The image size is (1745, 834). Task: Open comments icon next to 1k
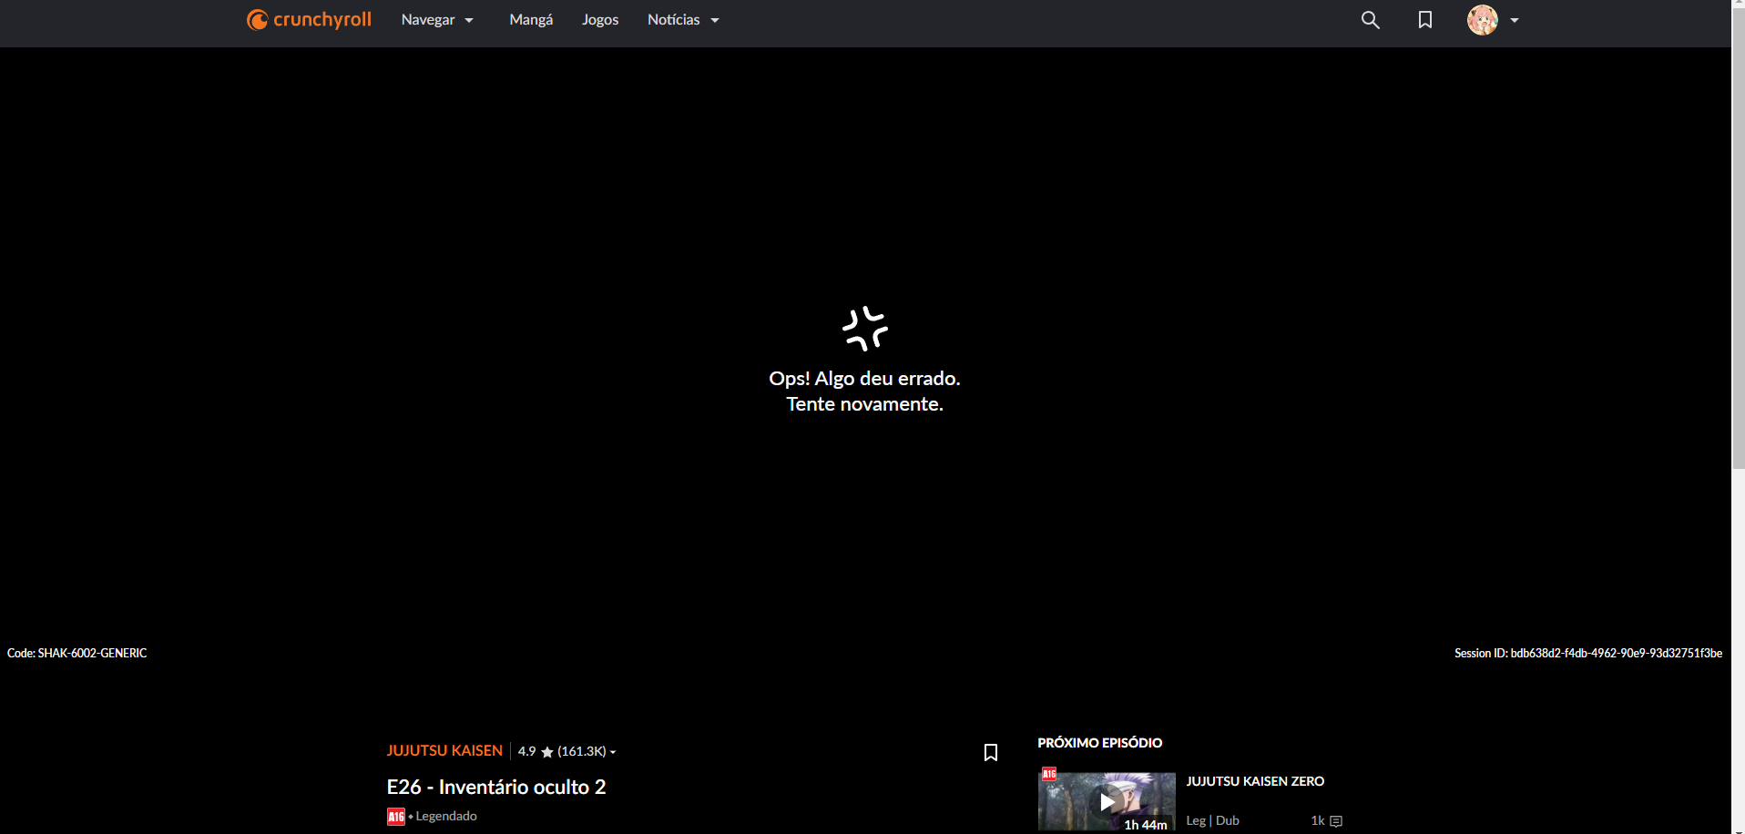pyautogui.click(x=1336, y=821)
